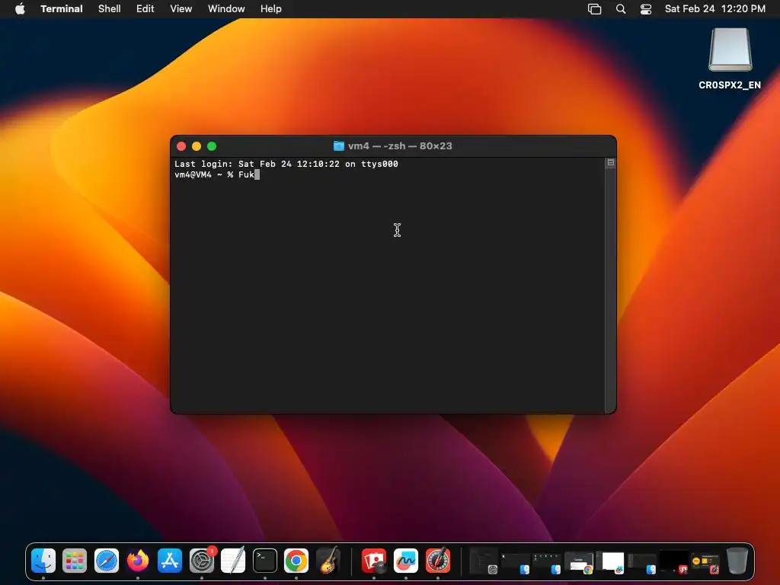Minimize the Terminal window with yellow button

tap(197, 145)
